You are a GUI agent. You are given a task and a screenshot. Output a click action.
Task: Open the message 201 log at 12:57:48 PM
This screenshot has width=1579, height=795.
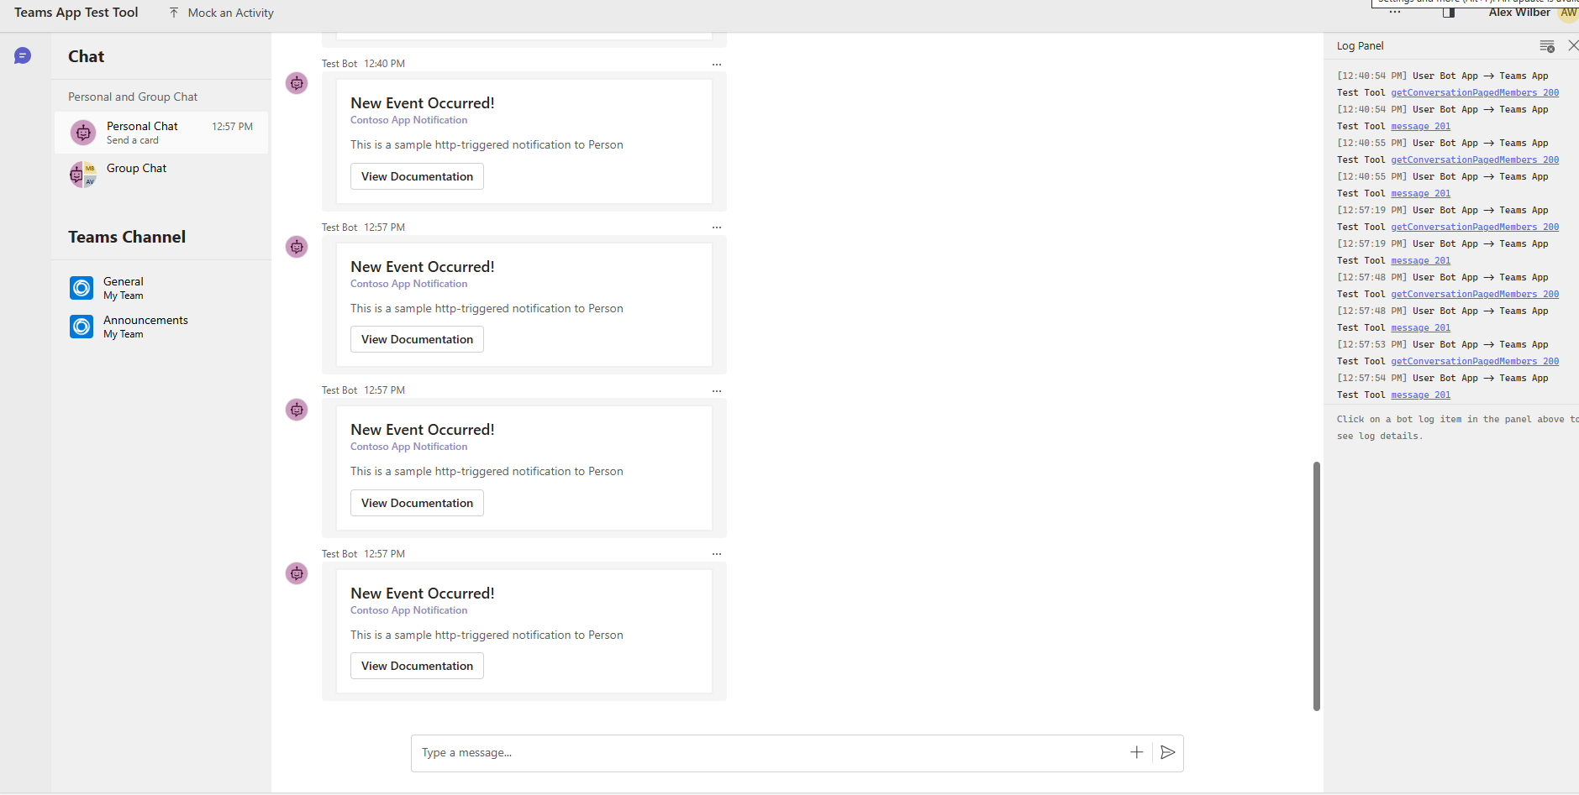click(x=1420, y=327)
